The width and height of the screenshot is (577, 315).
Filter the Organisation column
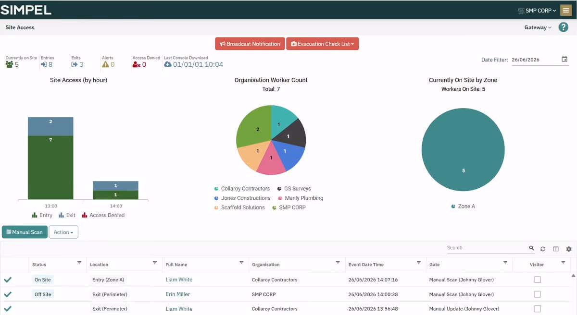pos(338,263)
